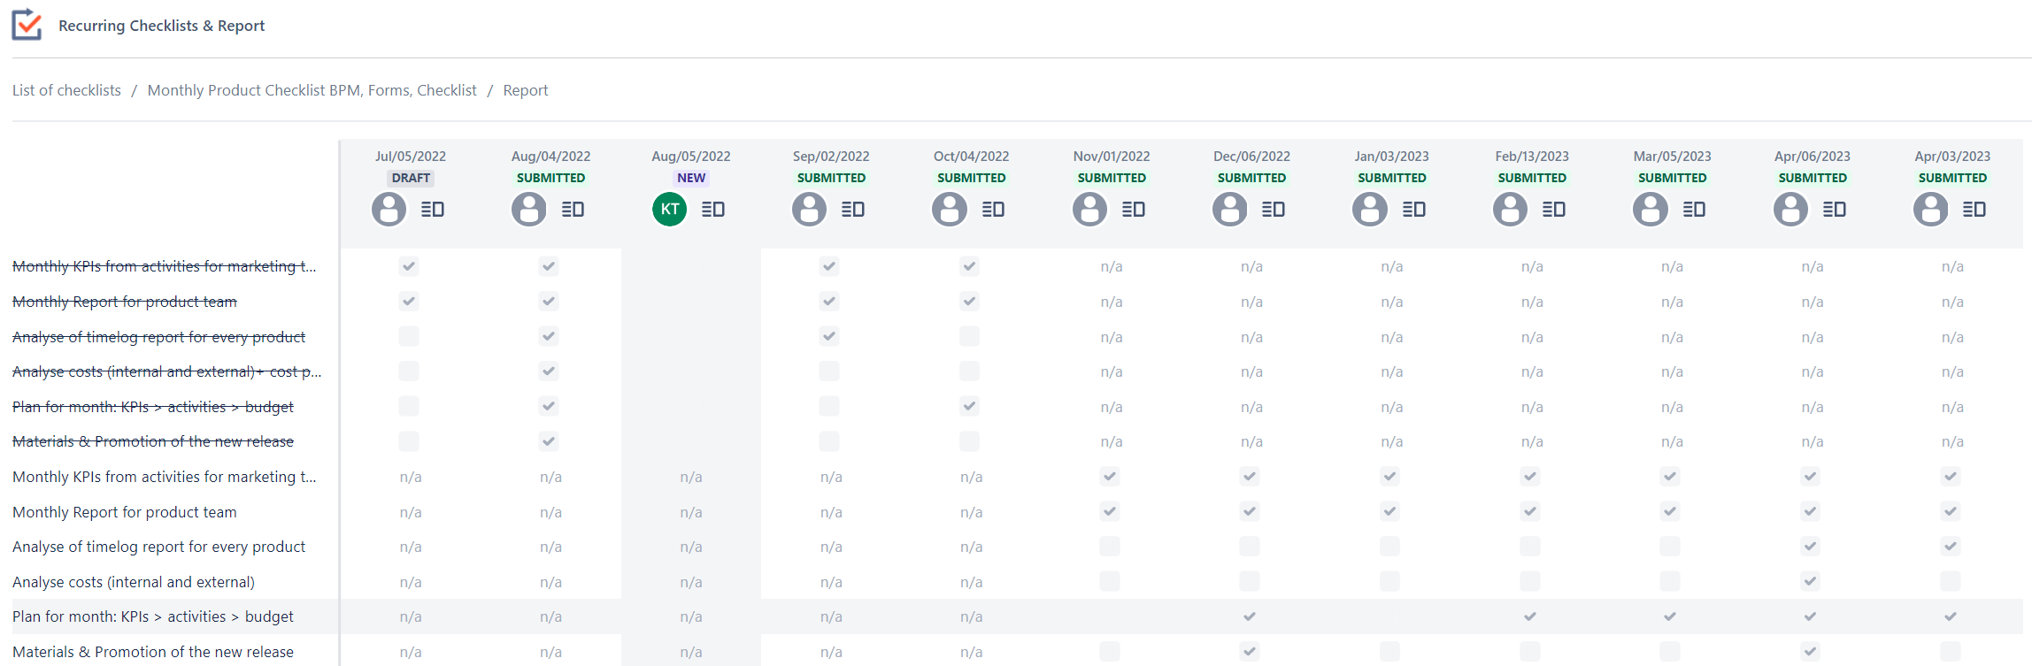Toggle struck Monthly Report checkbox for Aug/04/2022
The width and height of the screenshot is (2032, 666).
(x=549, y=302)
